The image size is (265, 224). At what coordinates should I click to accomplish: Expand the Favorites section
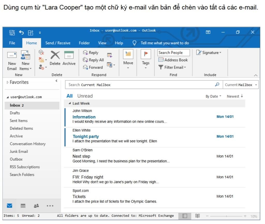coord(8,82)
